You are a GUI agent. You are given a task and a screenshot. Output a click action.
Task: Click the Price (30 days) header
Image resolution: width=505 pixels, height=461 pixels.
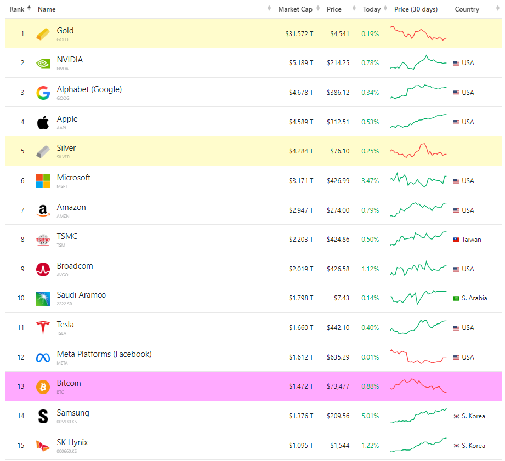point(416,9)
